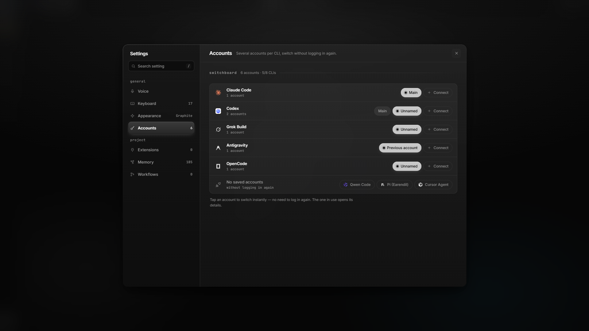Open Extensions settings
Screen dimensions: 589x331
coord(161,150)
